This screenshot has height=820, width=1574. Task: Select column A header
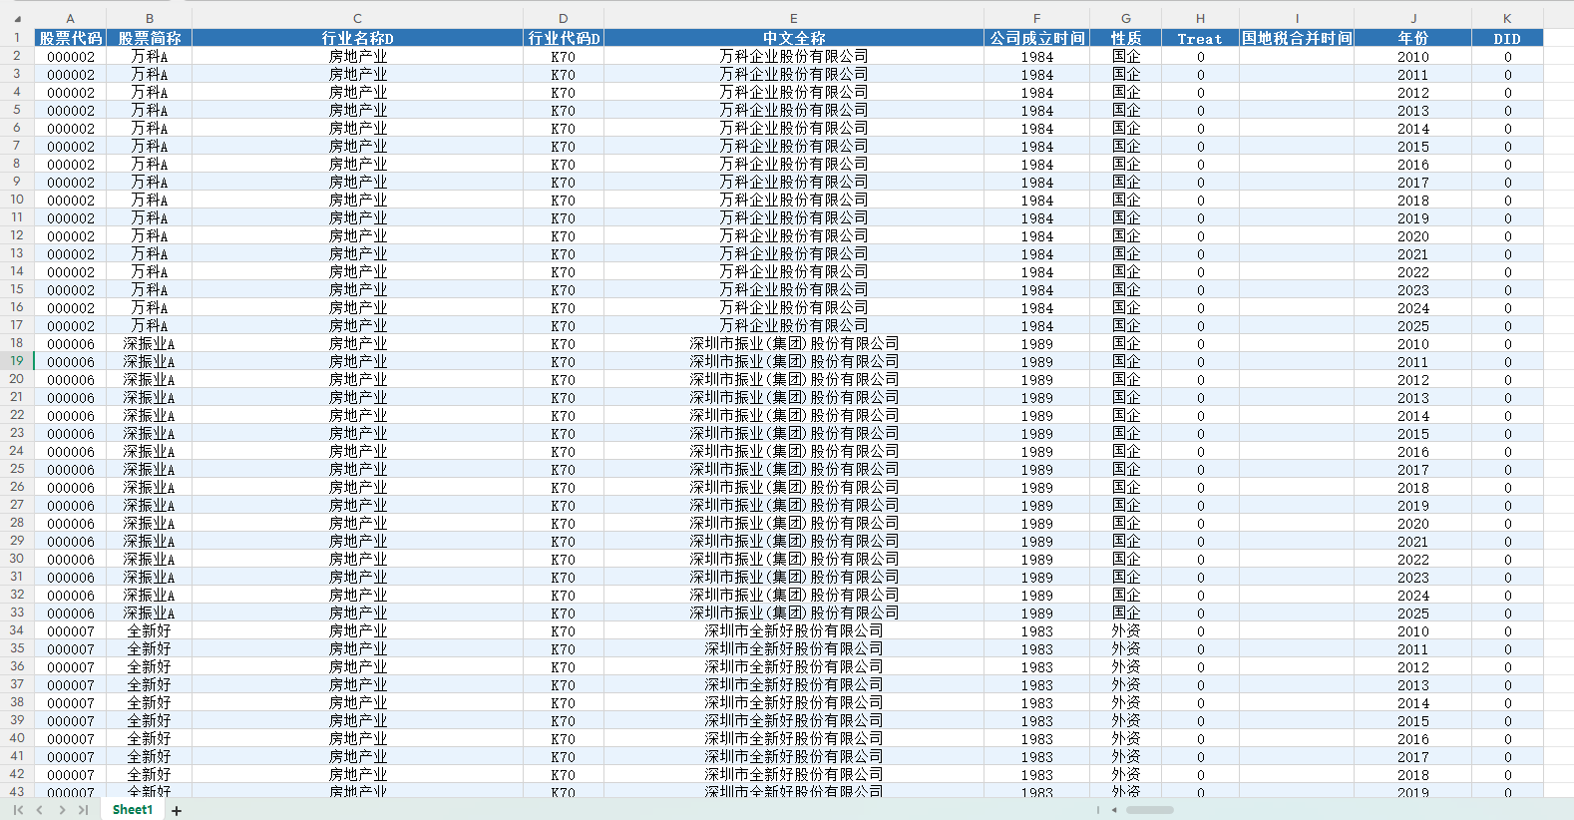pyautogui.click(x=70, y=18)
